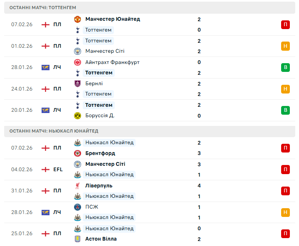299x246 pixels.
Task: Click the Brentford club crest
Action: tap(77, 153)
